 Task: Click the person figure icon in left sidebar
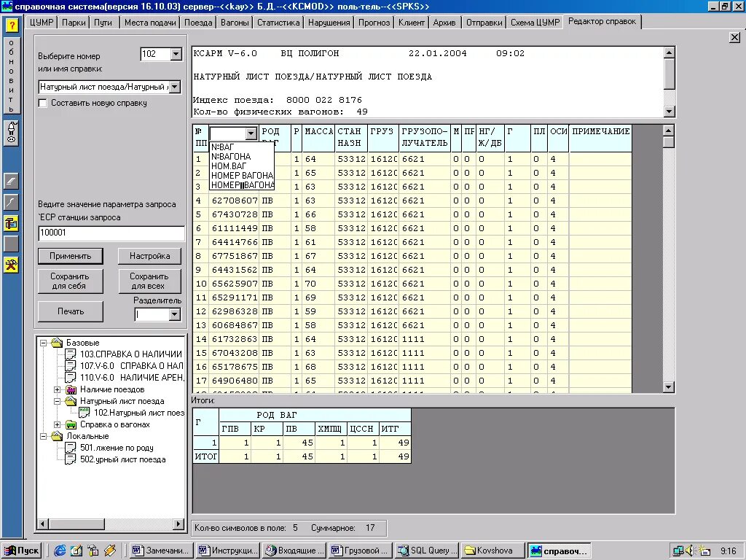(x=12, y=133)
